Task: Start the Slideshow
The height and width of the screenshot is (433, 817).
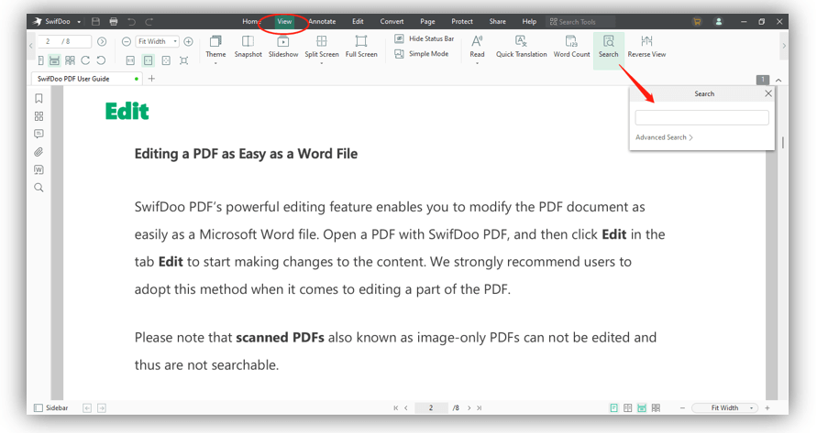Action: (x=283, y=47)
